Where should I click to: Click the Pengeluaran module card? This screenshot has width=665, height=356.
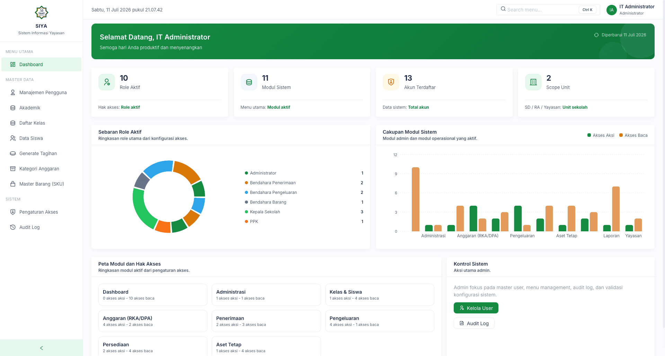380,321
